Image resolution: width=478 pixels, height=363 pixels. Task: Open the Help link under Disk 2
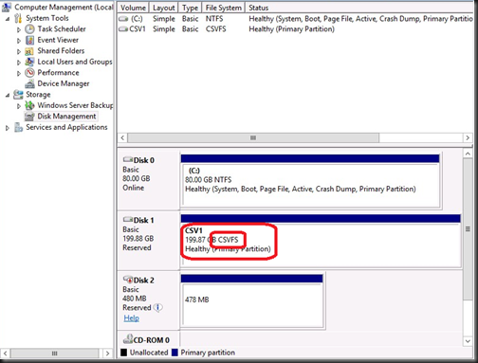click(132, 318)
